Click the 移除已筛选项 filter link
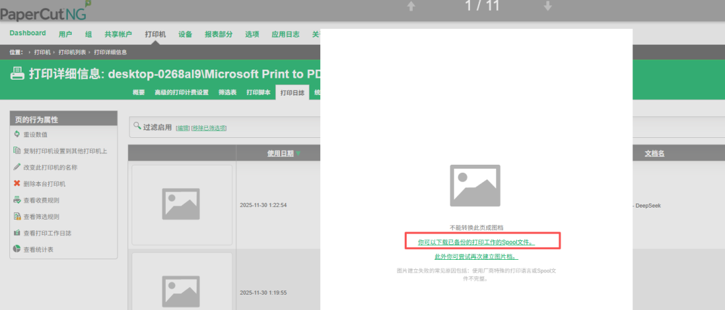Screen dimensions: 725x310 click(209, 128)
